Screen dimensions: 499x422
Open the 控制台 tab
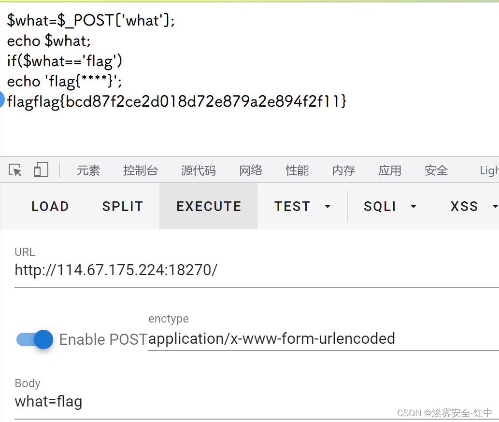click(x=140, y=170)
